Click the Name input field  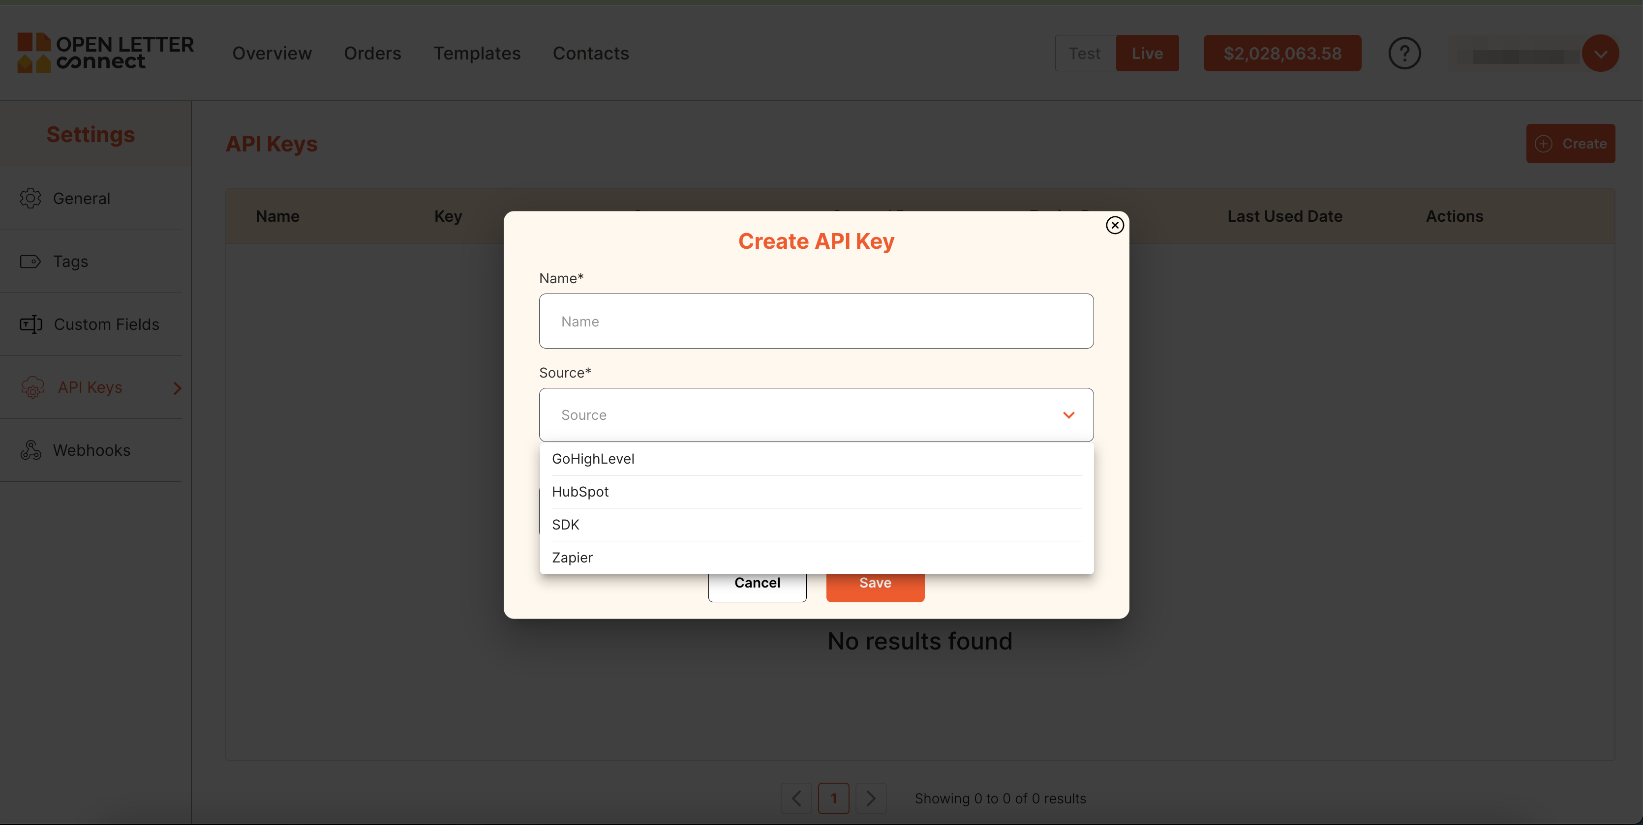coord(817,322)
